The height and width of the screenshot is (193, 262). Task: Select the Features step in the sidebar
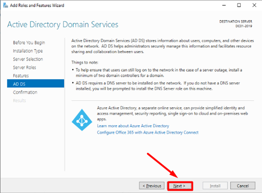click(x=21, y=76)
